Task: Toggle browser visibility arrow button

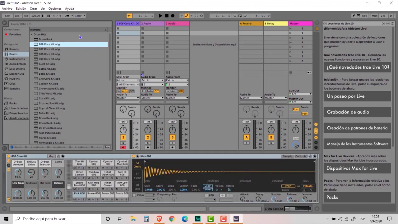Action: coord(4,23)
